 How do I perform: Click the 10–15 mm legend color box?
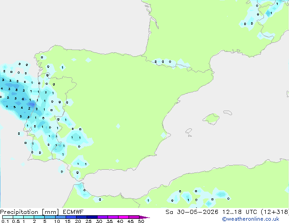(x=60, y=217)
